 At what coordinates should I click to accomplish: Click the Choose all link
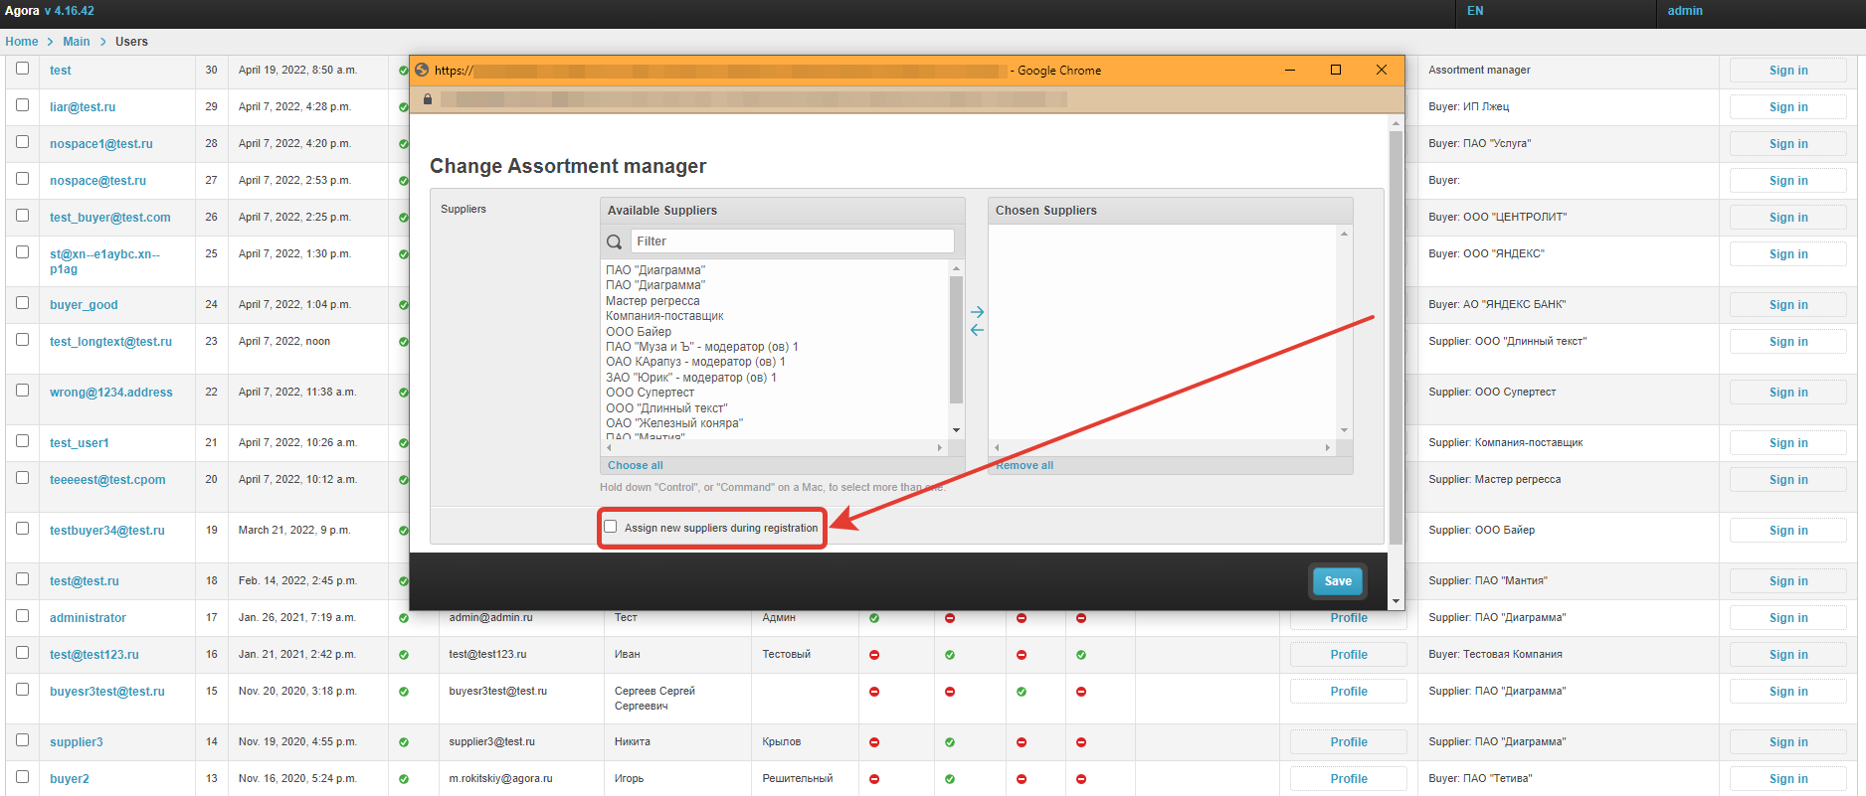[x=635, y=465]
